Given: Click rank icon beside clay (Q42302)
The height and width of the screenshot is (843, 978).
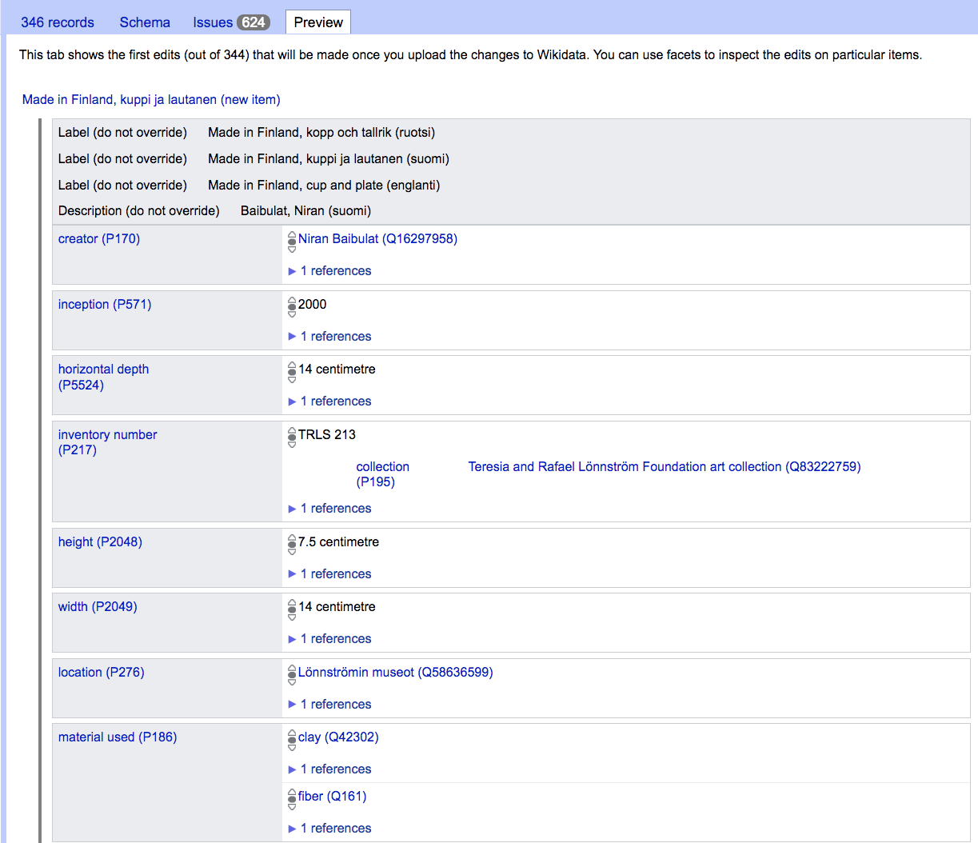Looking at the screenshot, I should click(x=292, y=741).
